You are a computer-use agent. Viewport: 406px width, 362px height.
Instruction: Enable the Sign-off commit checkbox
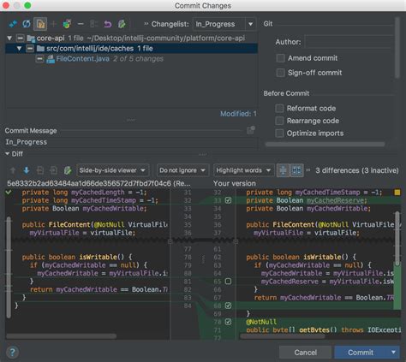point(281,73)
